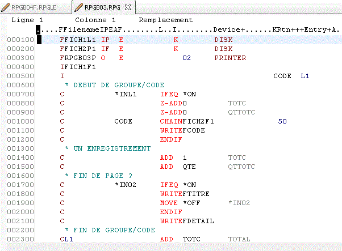Select sequence number 000400
Screen dimensions: 342x251
pyautogui.click(x=20, y=67)
